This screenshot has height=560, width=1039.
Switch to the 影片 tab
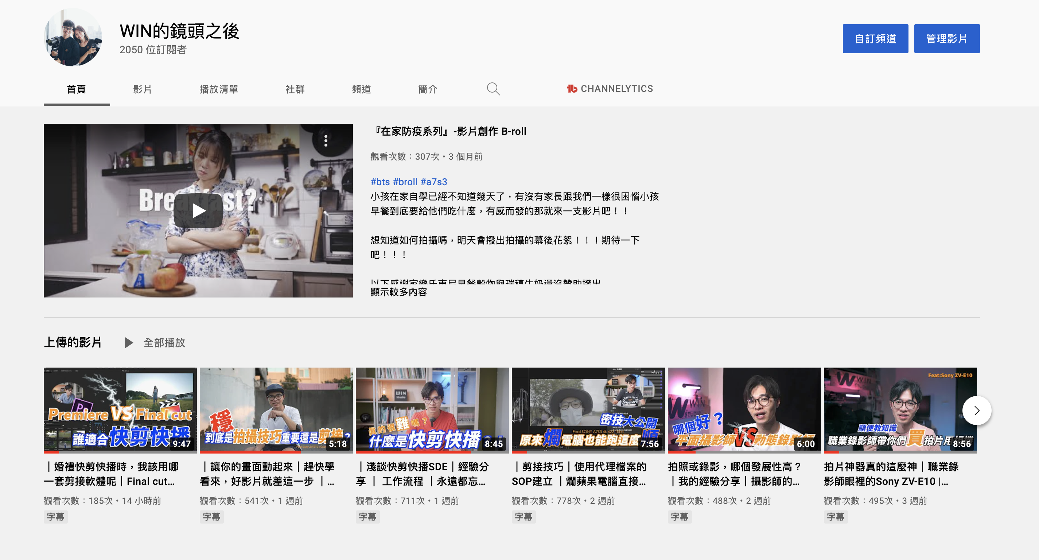point(141,89)
